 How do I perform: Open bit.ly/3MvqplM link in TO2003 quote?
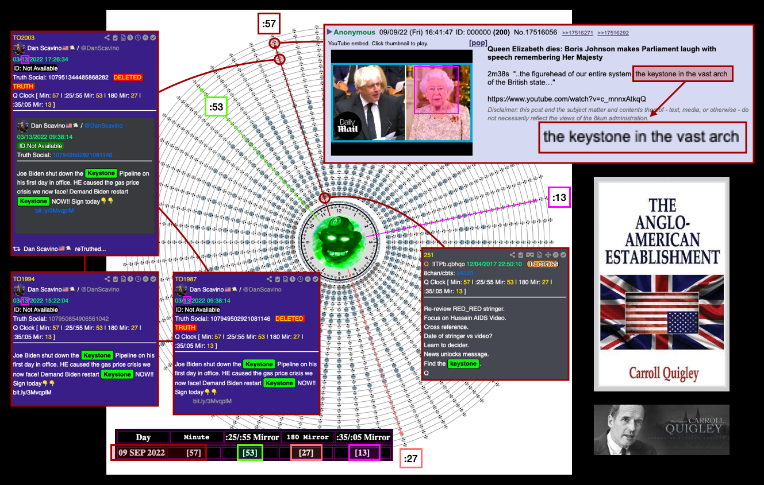tap(55, 211)
